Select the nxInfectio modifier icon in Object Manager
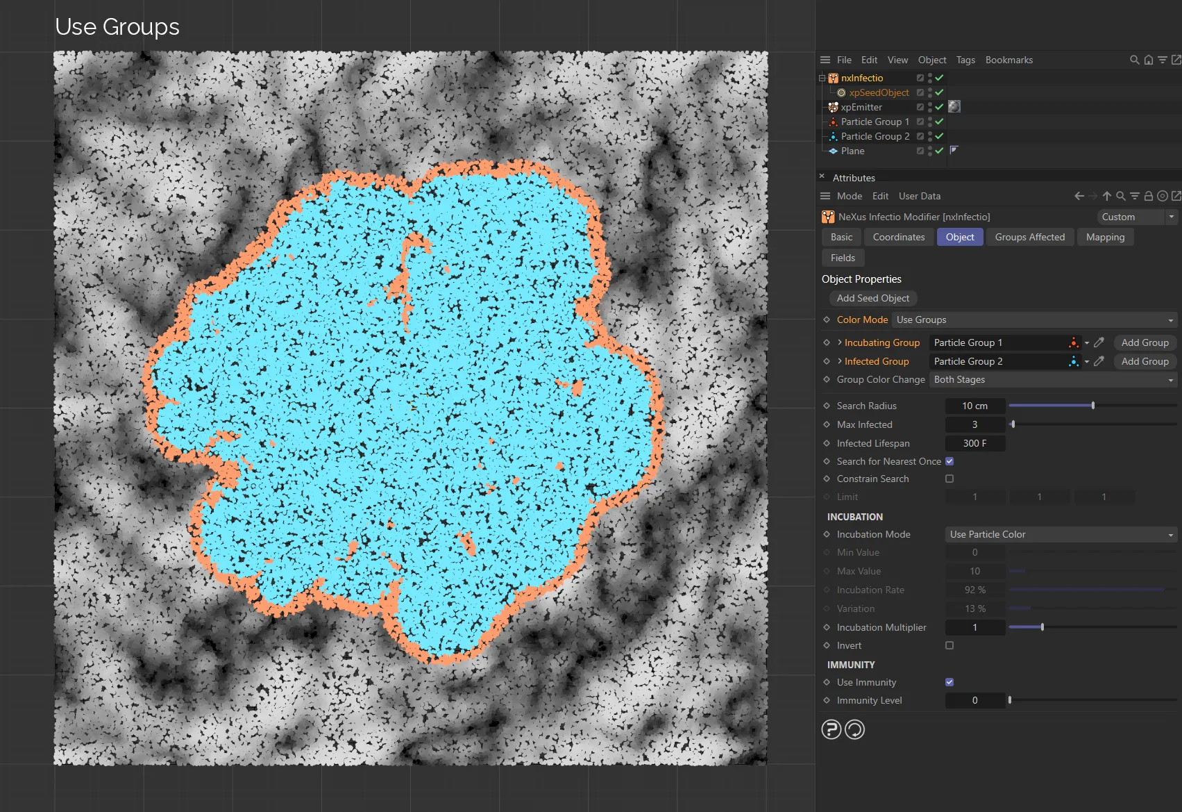The width and height of the screenshot is (1182, 812). (832, 78)
